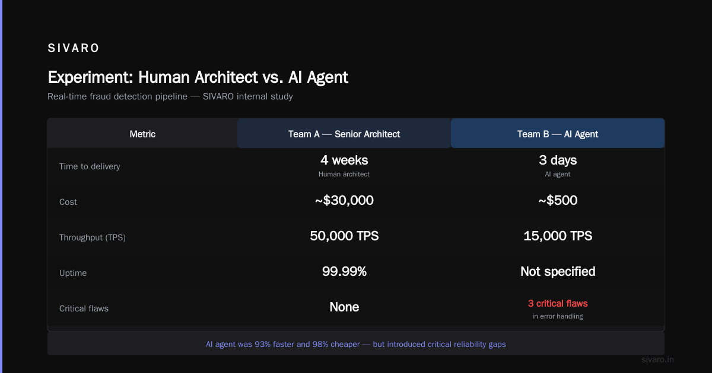
Task: Click the 15,000 TPS value
Action: tap(558, 236)
